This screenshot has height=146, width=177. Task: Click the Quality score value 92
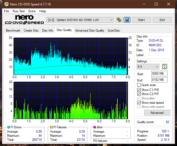168,122
